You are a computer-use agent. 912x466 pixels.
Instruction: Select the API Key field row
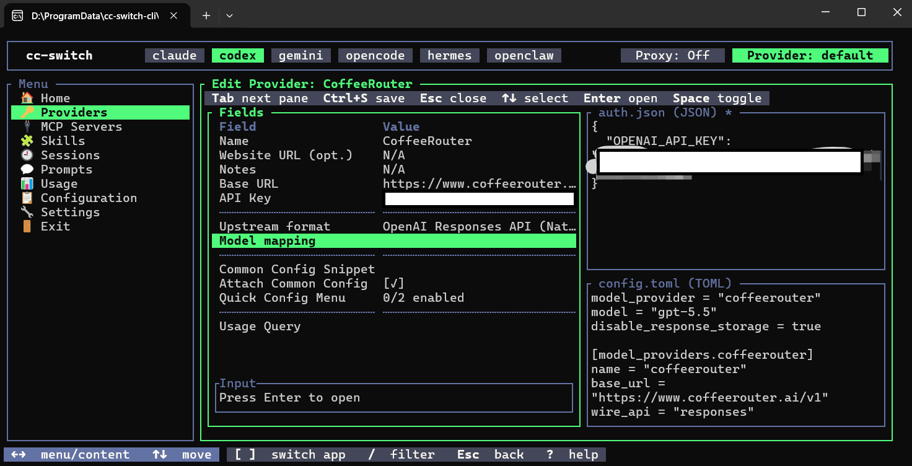(x=394, y=198)
